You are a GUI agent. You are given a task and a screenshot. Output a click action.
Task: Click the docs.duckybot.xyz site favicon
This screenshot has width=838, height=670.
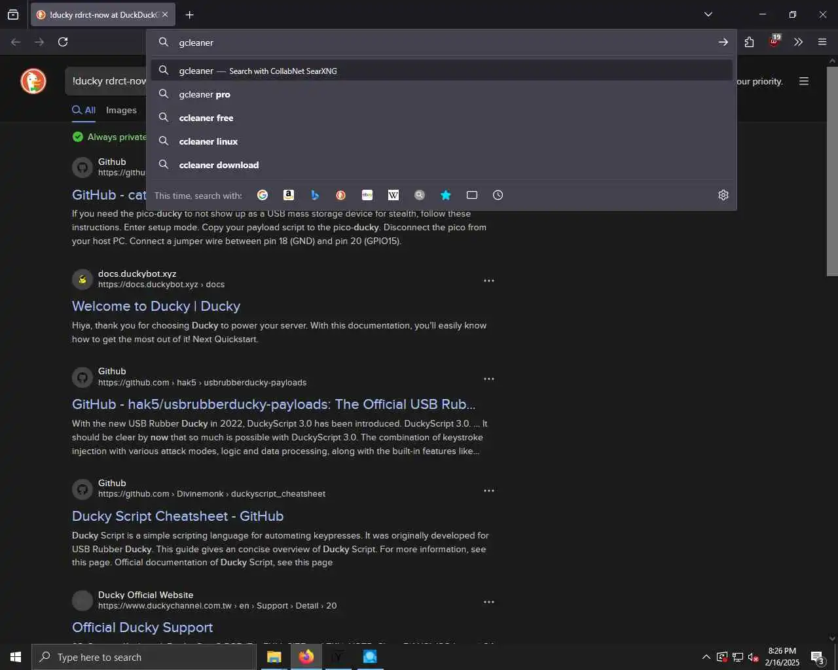click(82, 279)
